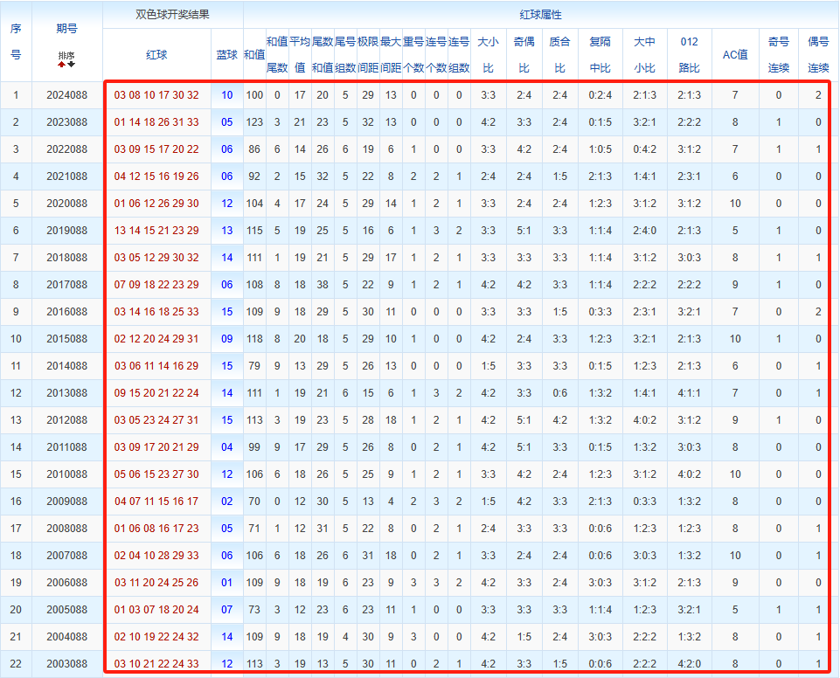Click red balls 03 08 10 17 30 32
This screenshot has height=678, width=840.
[x=156, y=95]
